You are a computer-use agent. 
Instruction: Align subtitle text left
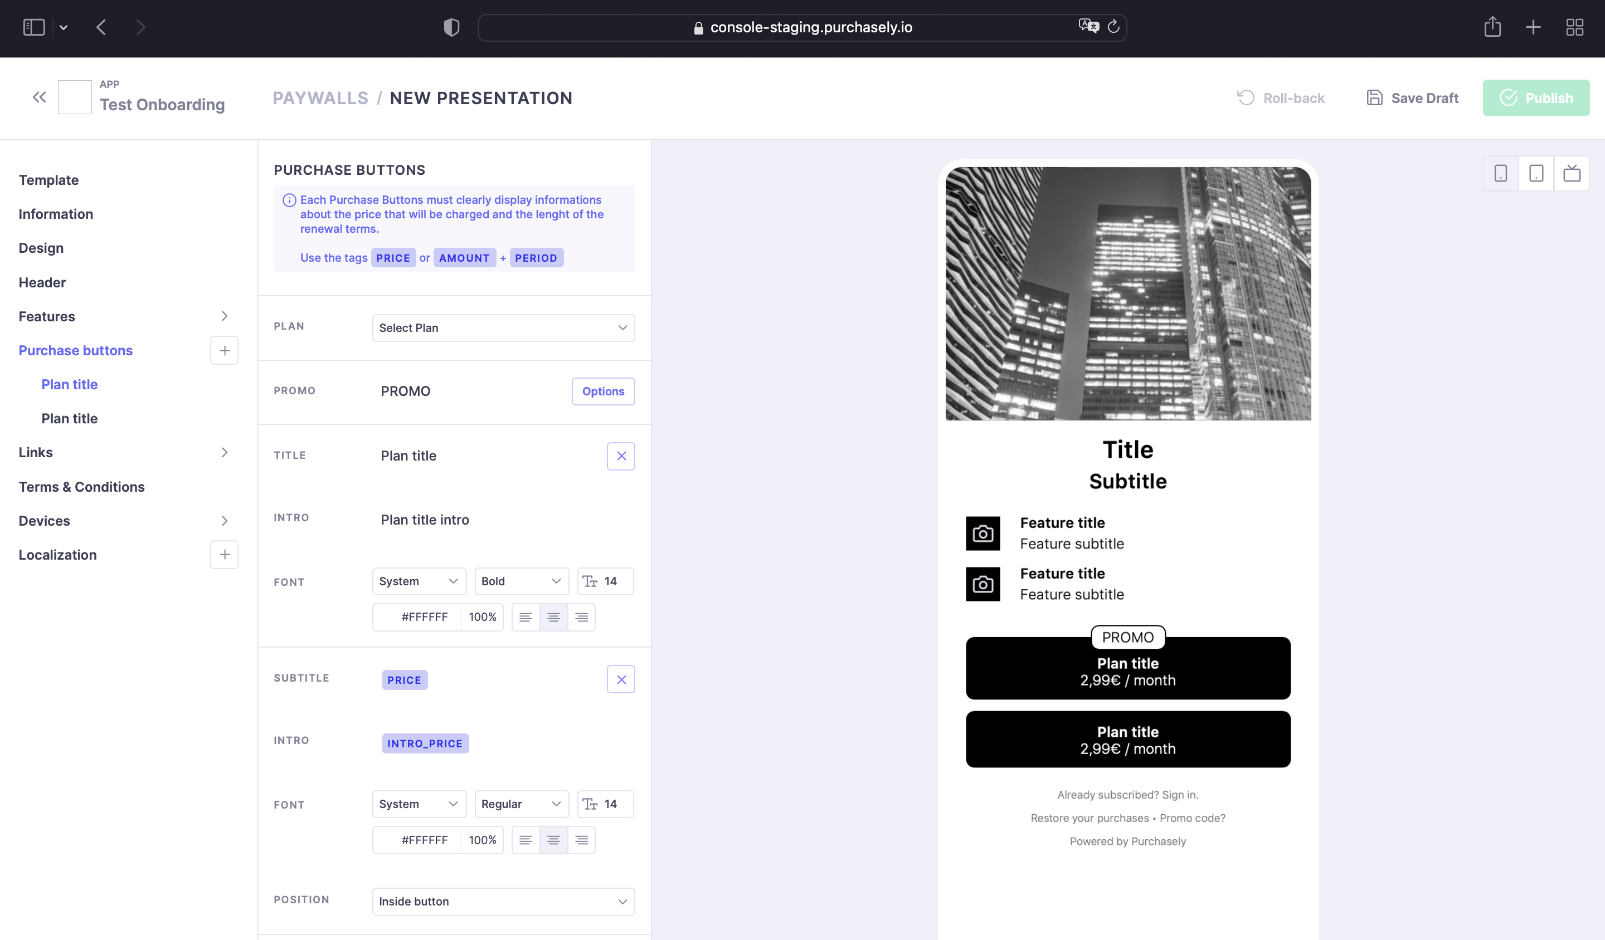click(x=526, y=841)
